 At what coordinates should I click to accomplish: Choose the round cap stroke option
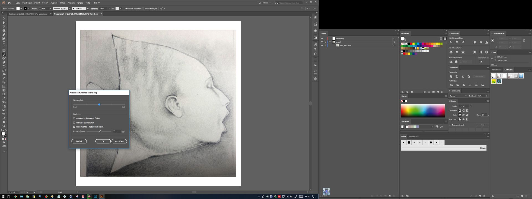point(464,111)
